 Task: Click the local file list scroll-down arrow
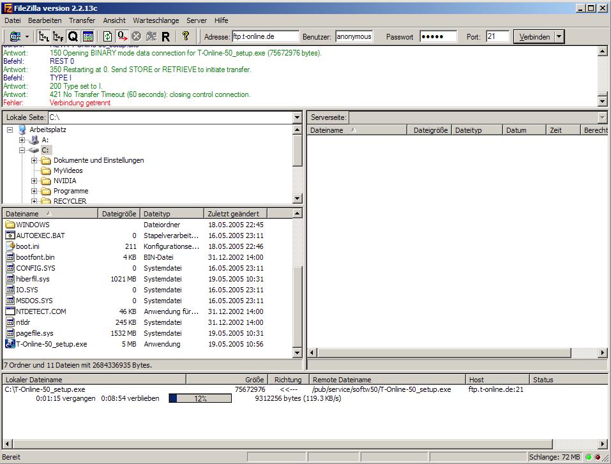click(298, 353)
